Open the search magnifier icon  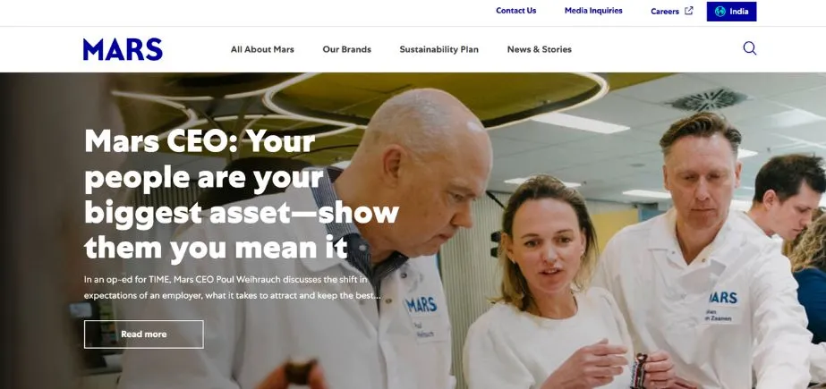(x=750, y=48)
